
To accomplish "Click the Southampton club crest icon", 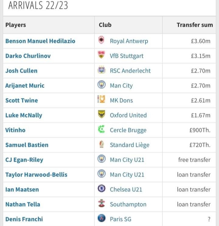I will [102, 204].
